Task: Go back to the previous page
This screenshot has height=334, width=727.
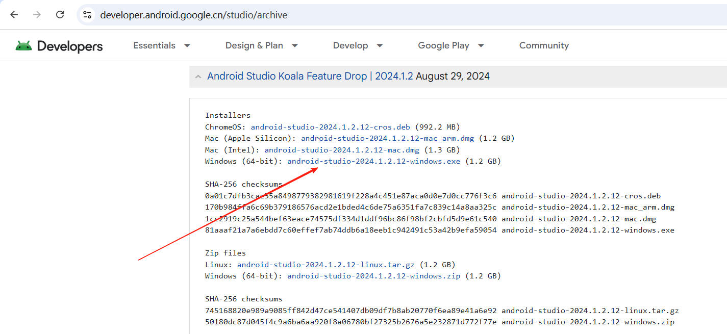Action: tap(14, 15)
